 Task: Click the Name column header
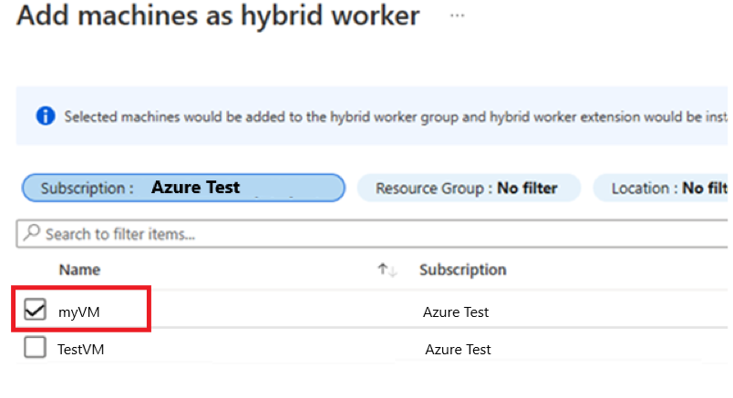pyautogui.click(x=79, y=270)
